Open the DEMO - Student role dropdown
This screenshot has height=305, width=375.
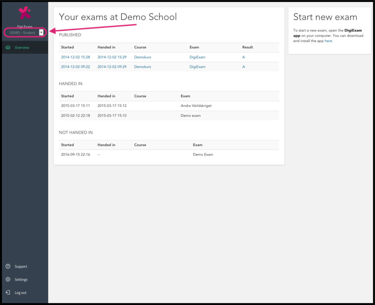click(25, 33)
